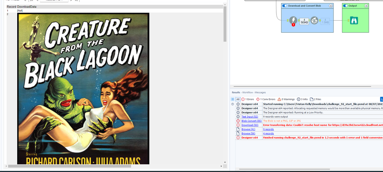Click scroll-down arrow of browse vertical scrollbar
383x172 pixels.
[x=225, y=162]
